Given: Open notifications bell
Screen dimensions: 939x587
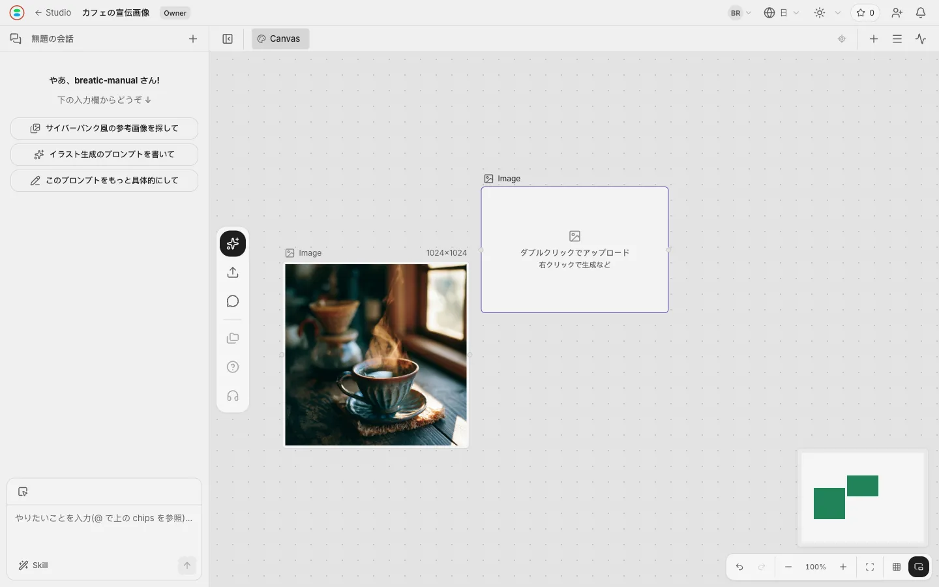Looking at the screenshot, I should tap(921, 12).
